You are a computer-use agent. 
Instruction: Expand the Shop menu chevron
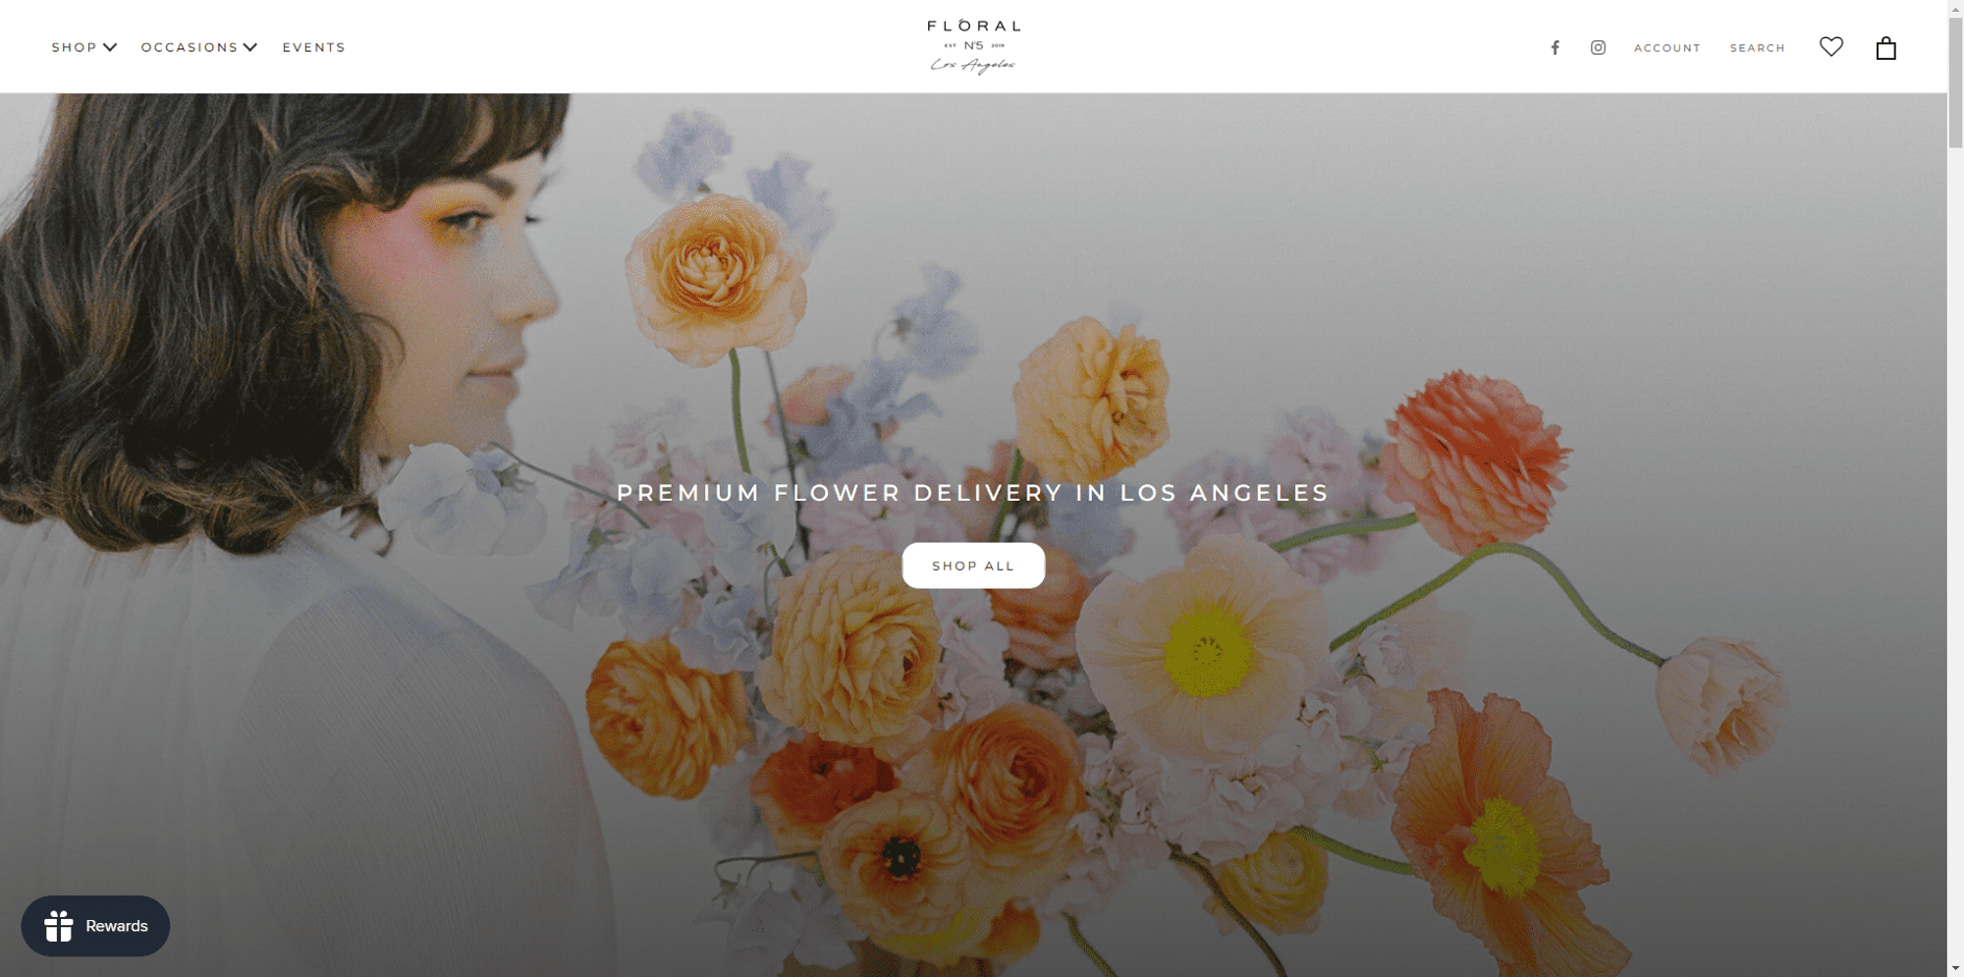tap(110, 47)
